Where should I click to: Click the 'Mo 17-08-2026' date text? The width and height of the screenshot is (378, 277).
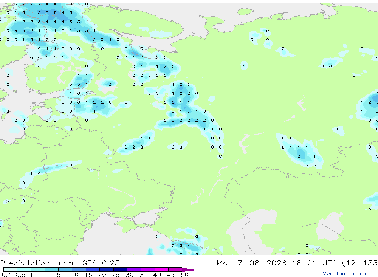[x=251, y=263]
